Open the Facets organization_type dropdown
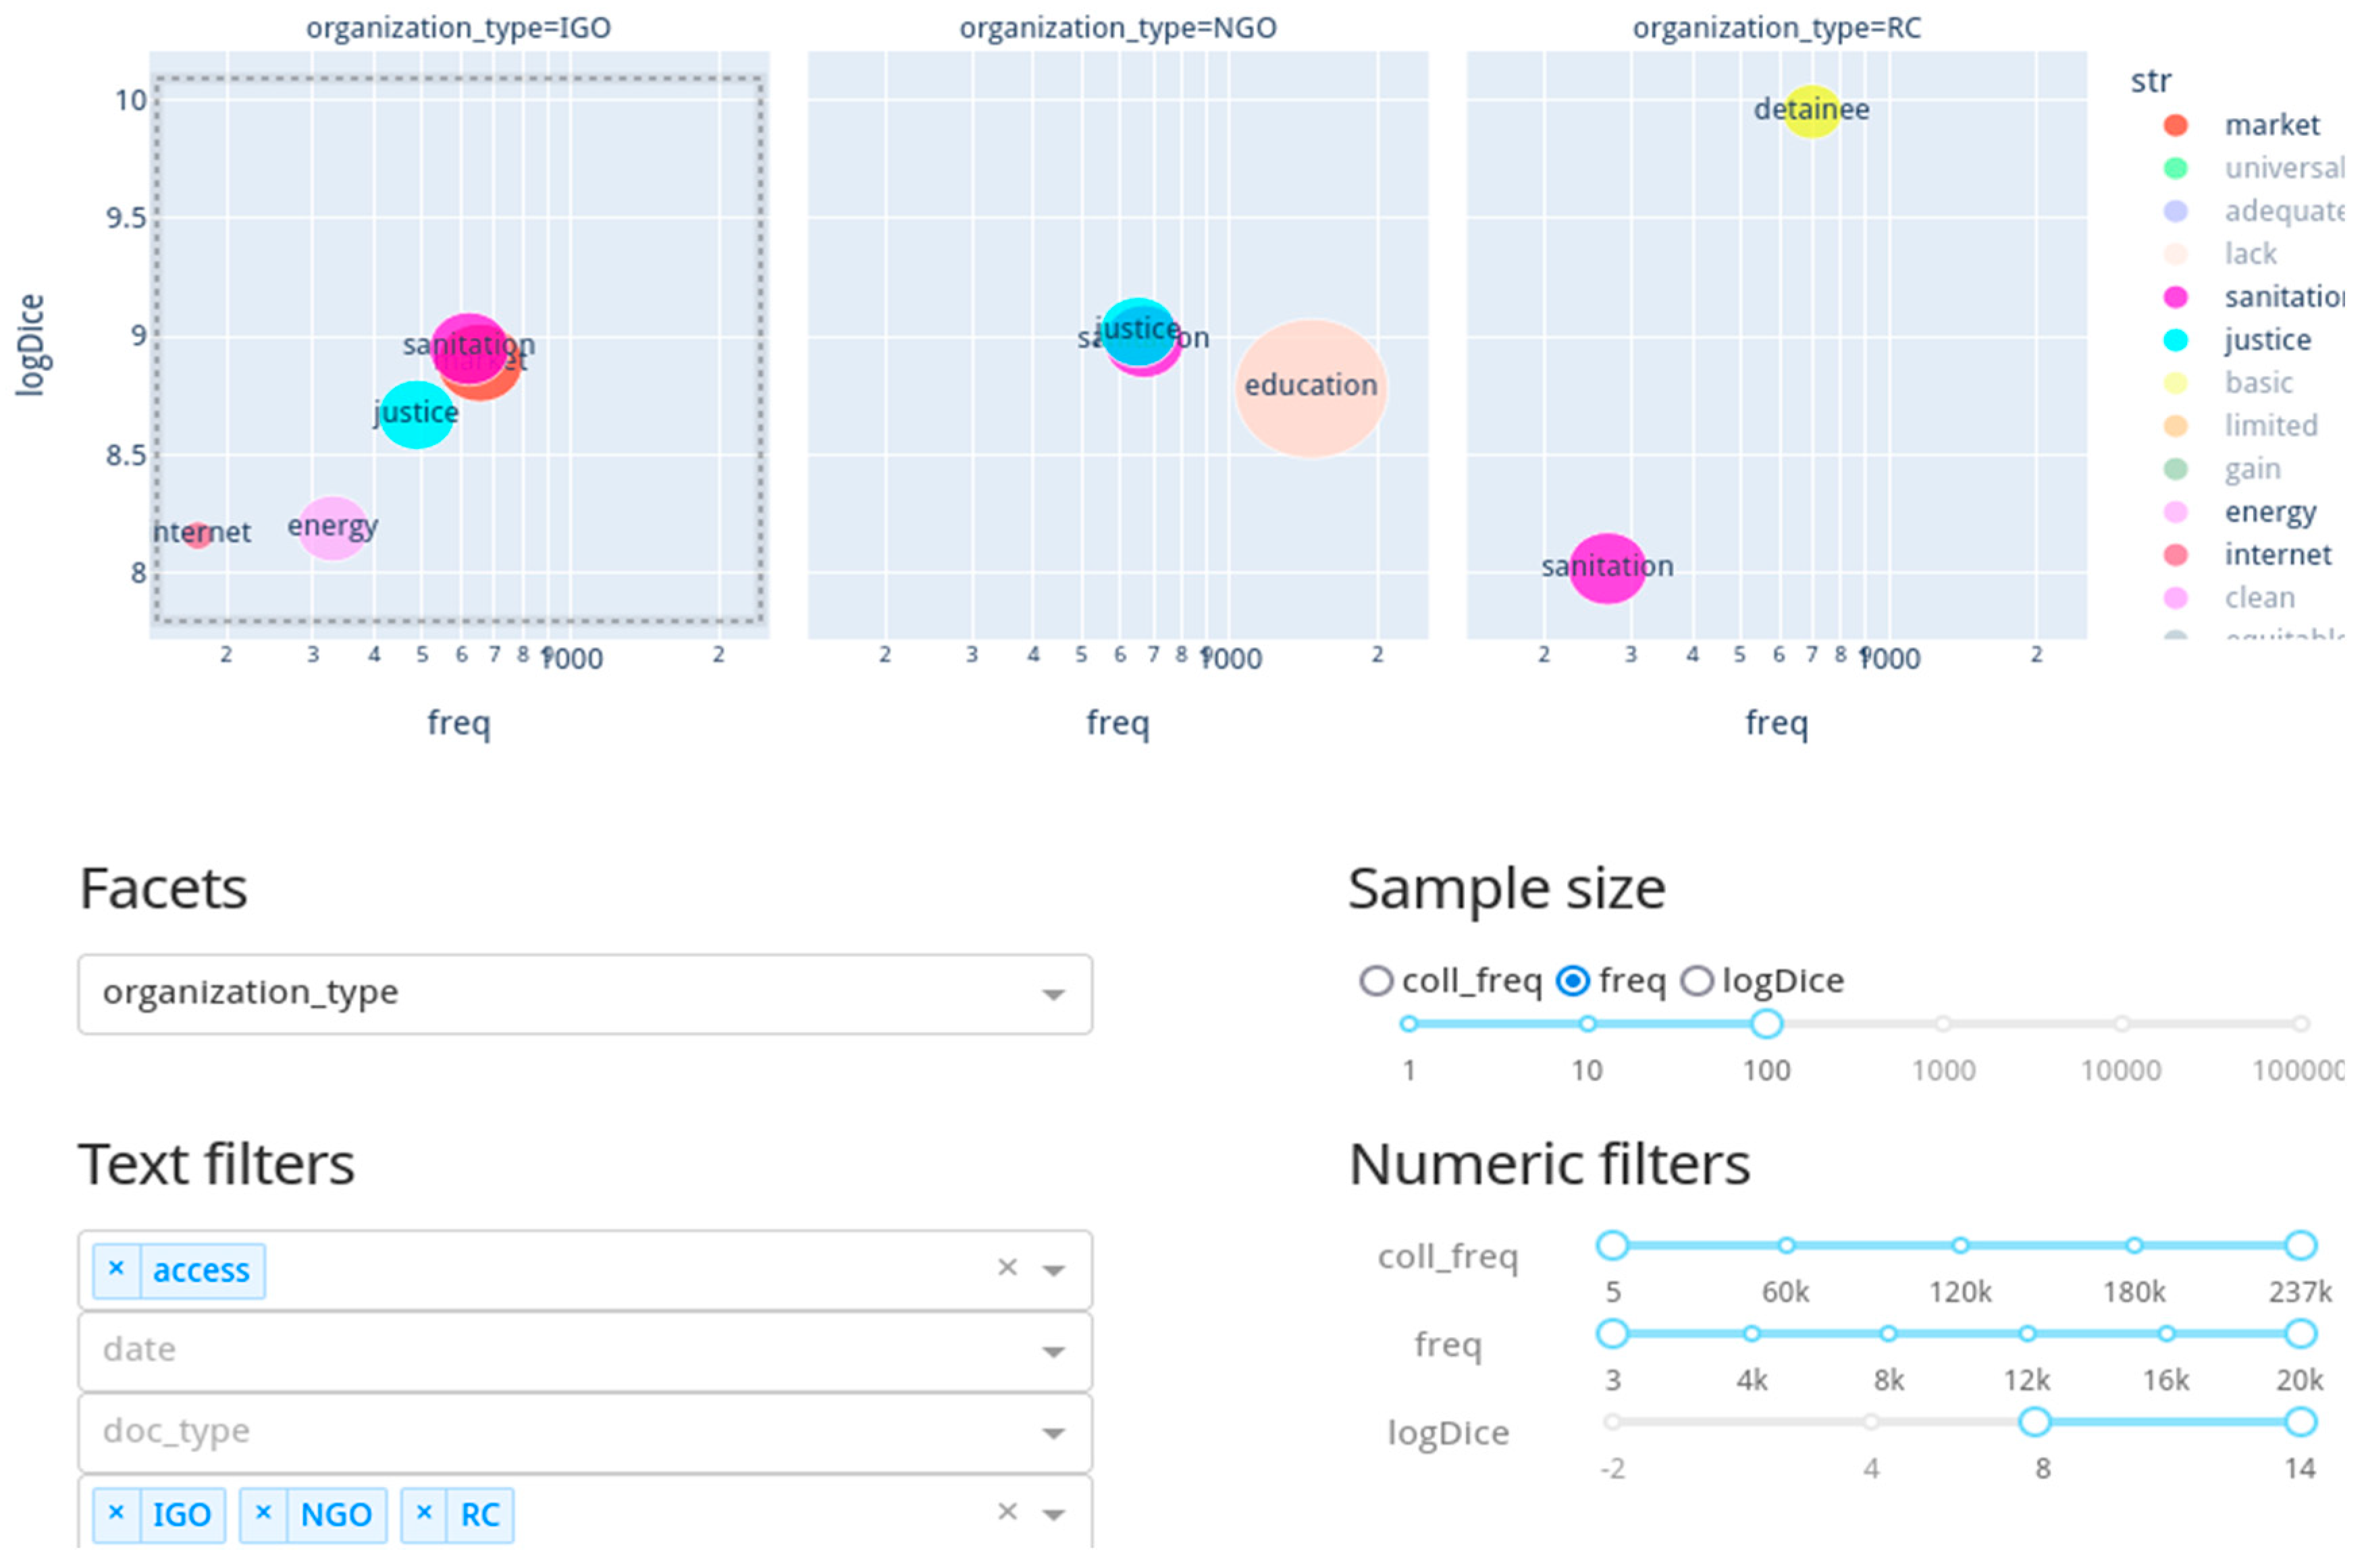The height and width of the screenshot is (1568, 2366). [x=1053, y=995]
